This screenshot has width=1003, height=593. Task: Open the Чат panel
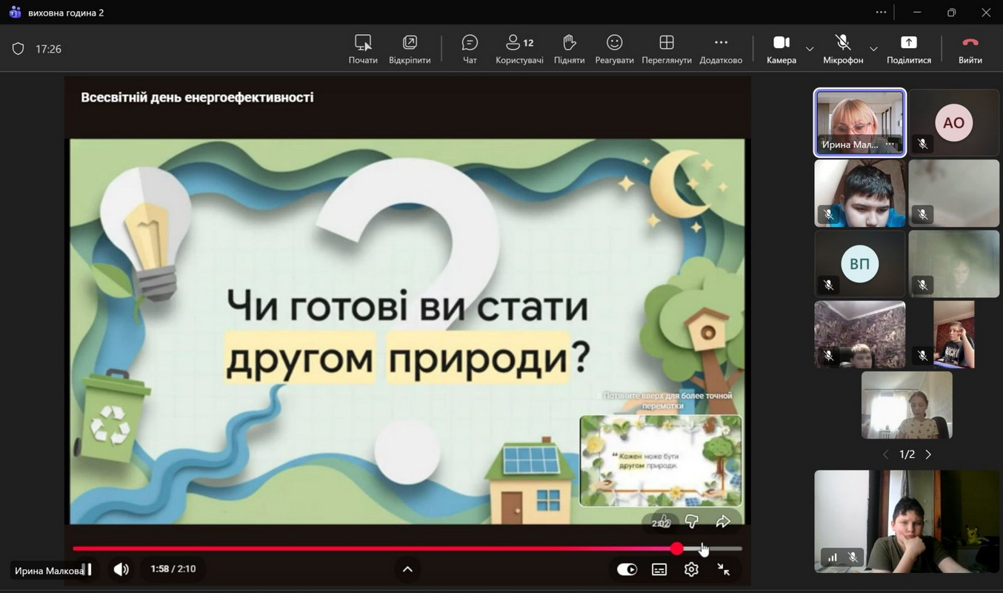(x=470, y=49)
